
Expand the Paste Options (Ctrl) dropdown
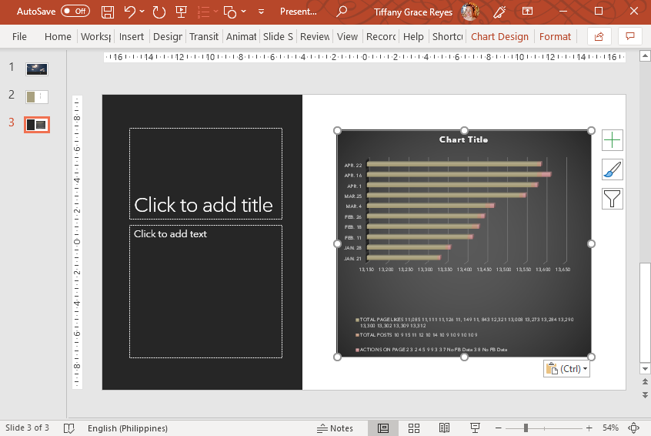pos(566,369)
